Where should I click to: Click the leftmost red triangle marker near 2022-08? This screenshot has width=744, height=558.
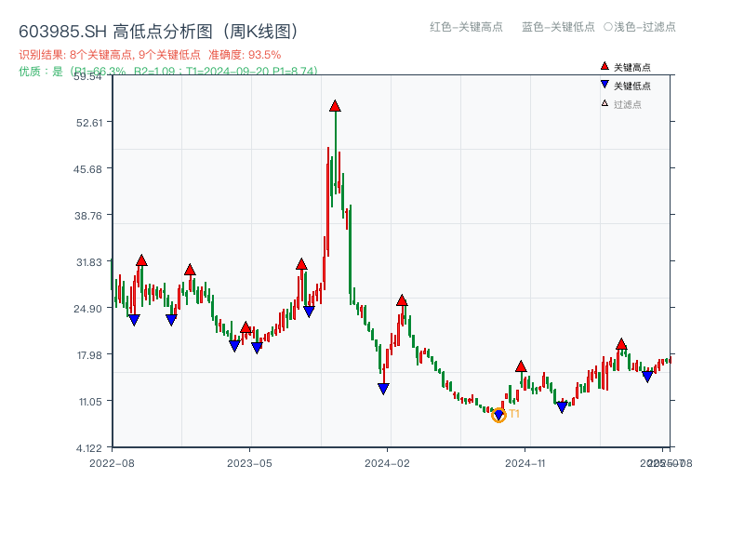pos(139,260)
